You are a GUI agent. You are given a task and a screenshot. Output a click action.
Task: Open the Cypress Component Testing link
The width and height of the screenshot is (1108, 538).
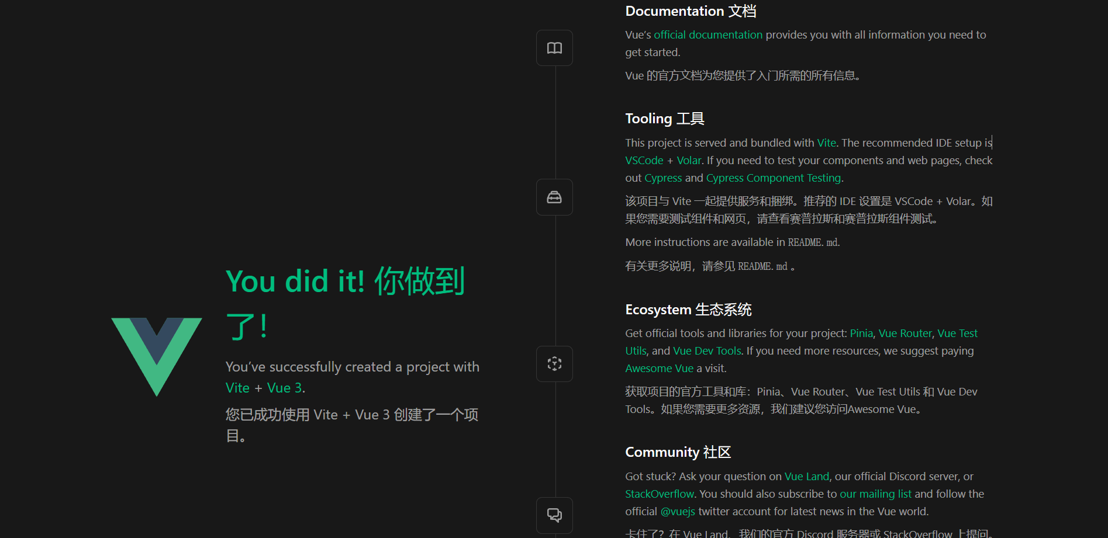(774, 178)
